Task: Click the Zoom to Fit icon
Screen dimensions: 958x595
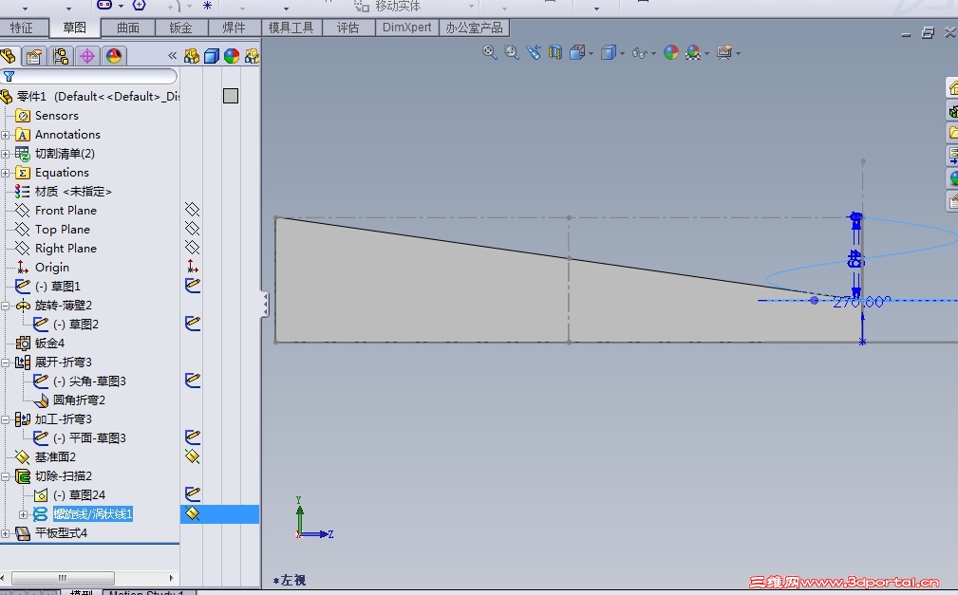Action: tap(489, 52)
